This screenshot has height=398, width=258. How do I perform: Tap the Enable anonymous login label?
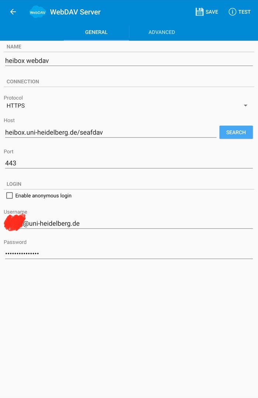click(43, 196)
